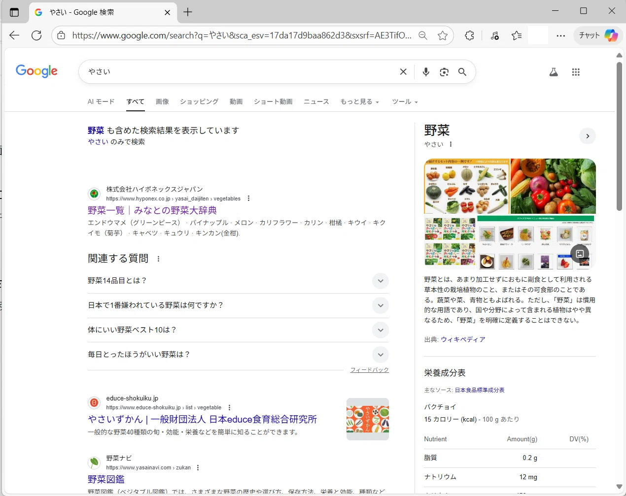Switch to 動画 tab
This screenshot has width=626, height=496.
(236, 101)
